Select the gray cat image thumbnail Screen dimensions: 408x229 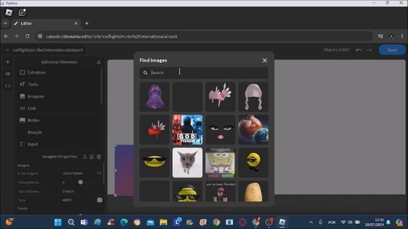[187, 163]
